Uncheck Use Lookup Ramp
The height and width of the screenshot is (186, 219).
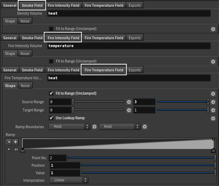tap(51, 118)
